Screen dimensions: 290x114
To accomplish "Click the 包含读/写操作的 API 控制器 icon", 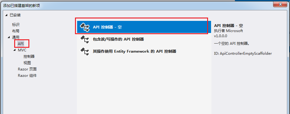I will pos(85,39).
